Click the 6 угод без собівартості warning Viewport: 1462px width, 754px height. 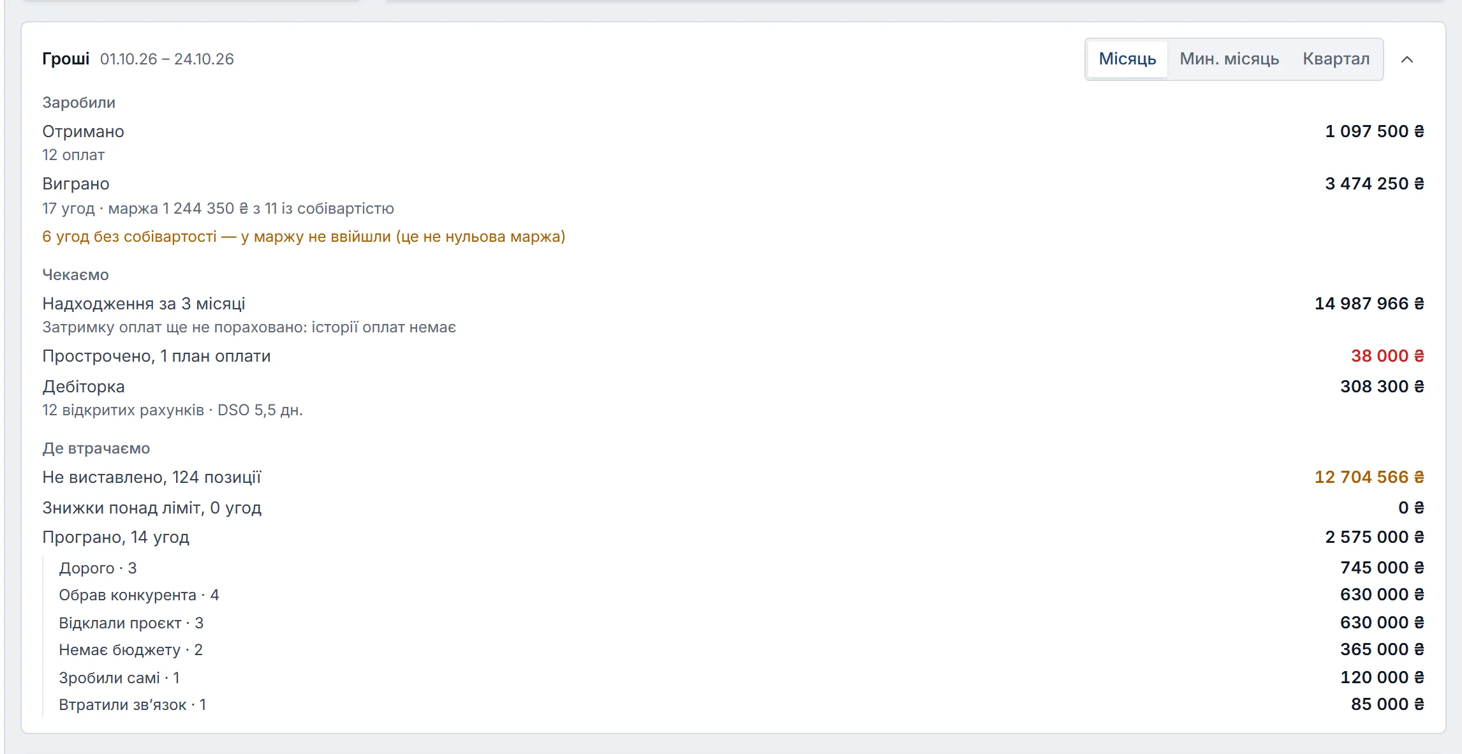(x=304, y=237)
